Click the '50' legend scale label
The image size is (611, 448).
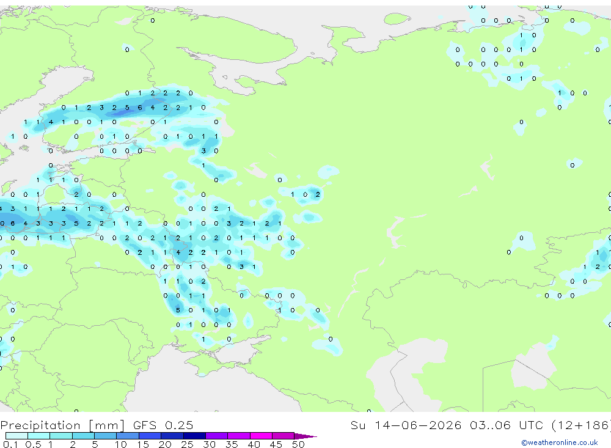[x=298, y=444]
